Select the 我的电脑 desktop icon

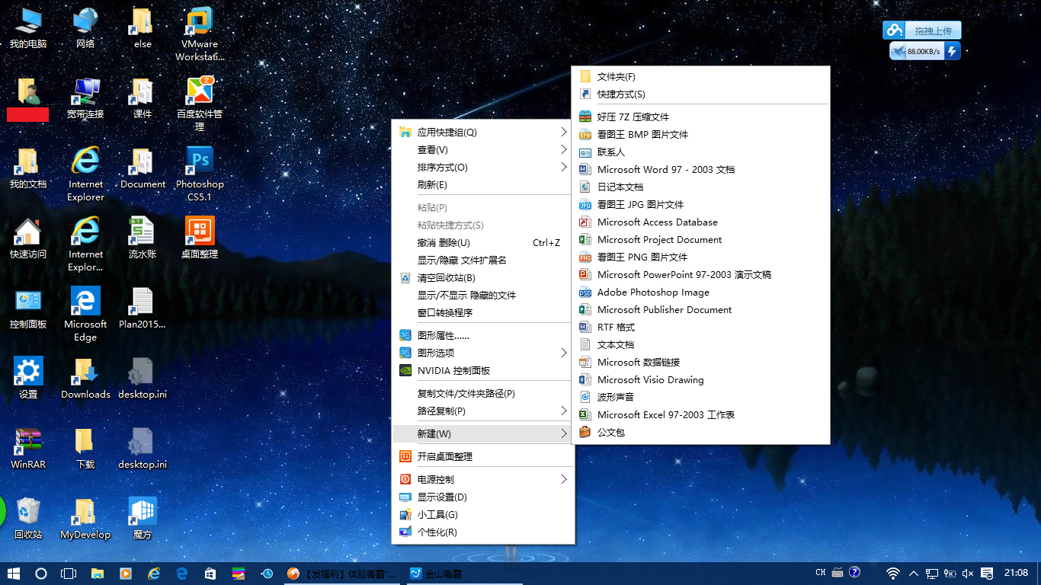point(28,27)
